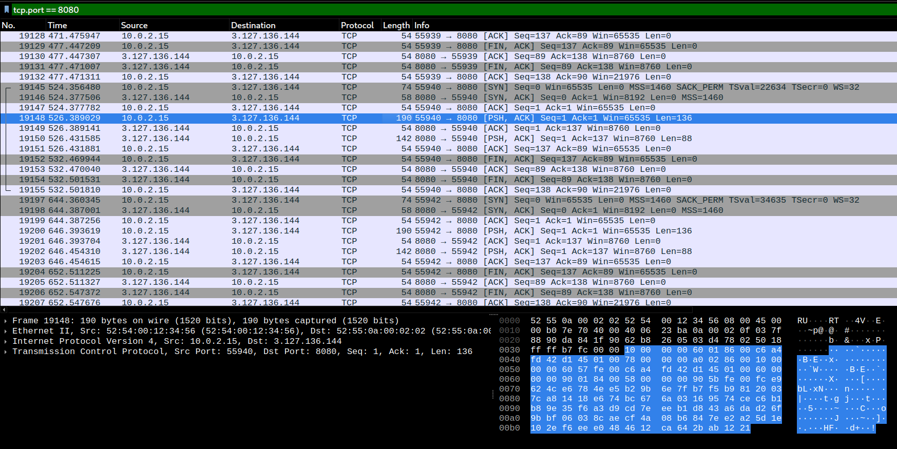Click hex offset 00b0 row label

click(509, 428)
